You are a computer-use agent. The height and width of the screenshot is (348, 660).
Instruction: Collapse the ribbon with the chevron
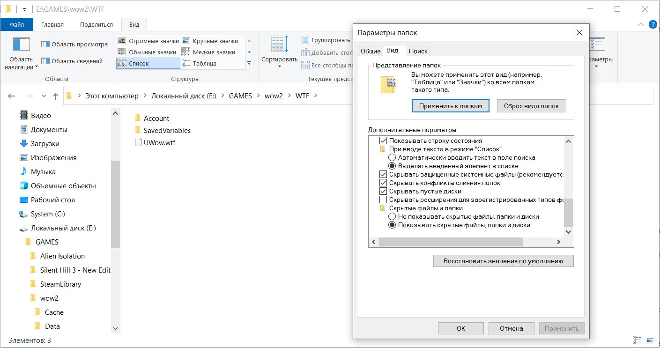[x=641, y=24]
